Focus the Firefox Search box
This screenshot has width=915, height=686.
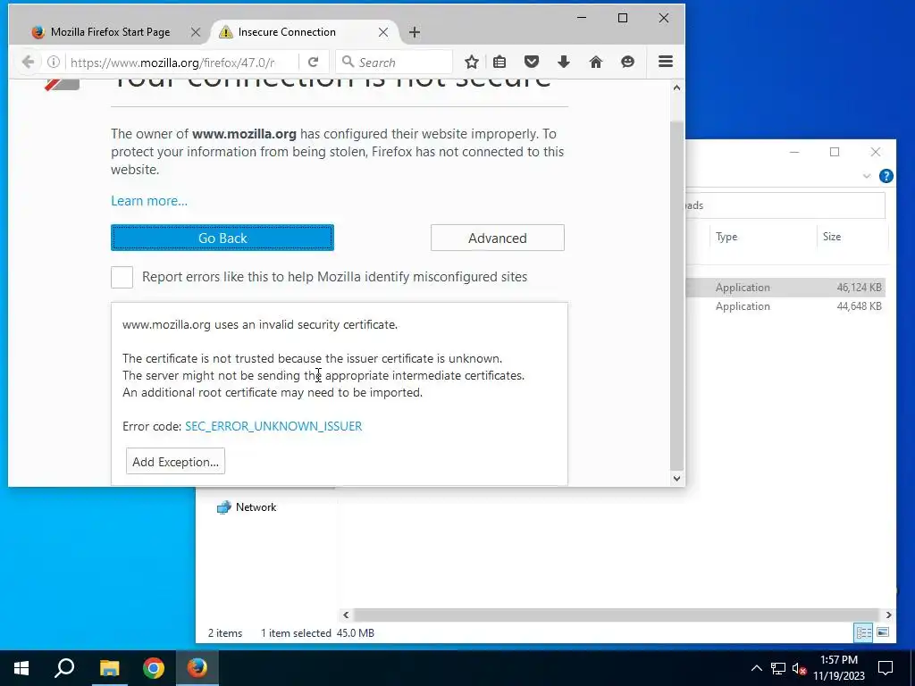394,62
